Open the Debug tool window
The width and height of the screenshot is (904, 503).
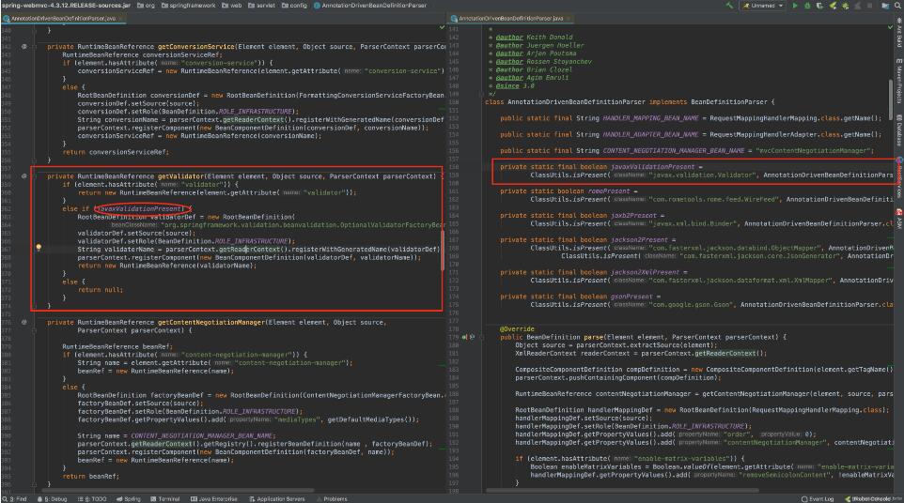tap(52, 499)
